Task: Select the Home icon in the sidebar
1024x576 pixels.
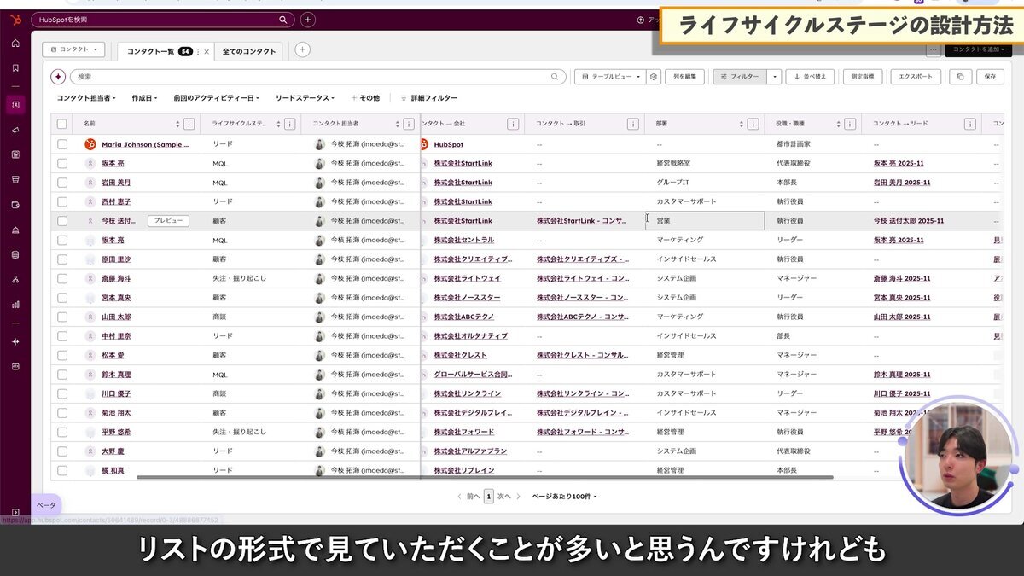Action: pos(16,43)
